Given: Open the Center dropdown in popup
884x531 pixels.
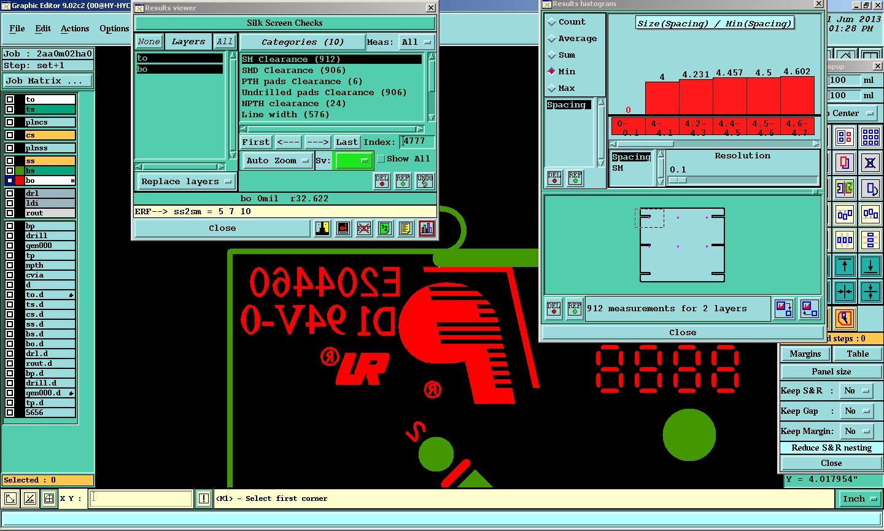Looking at the screenshot, I should (x=853, y=114).
